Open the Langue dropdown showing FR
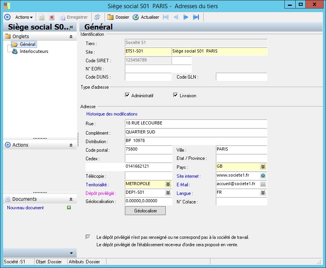 [263, 193]
